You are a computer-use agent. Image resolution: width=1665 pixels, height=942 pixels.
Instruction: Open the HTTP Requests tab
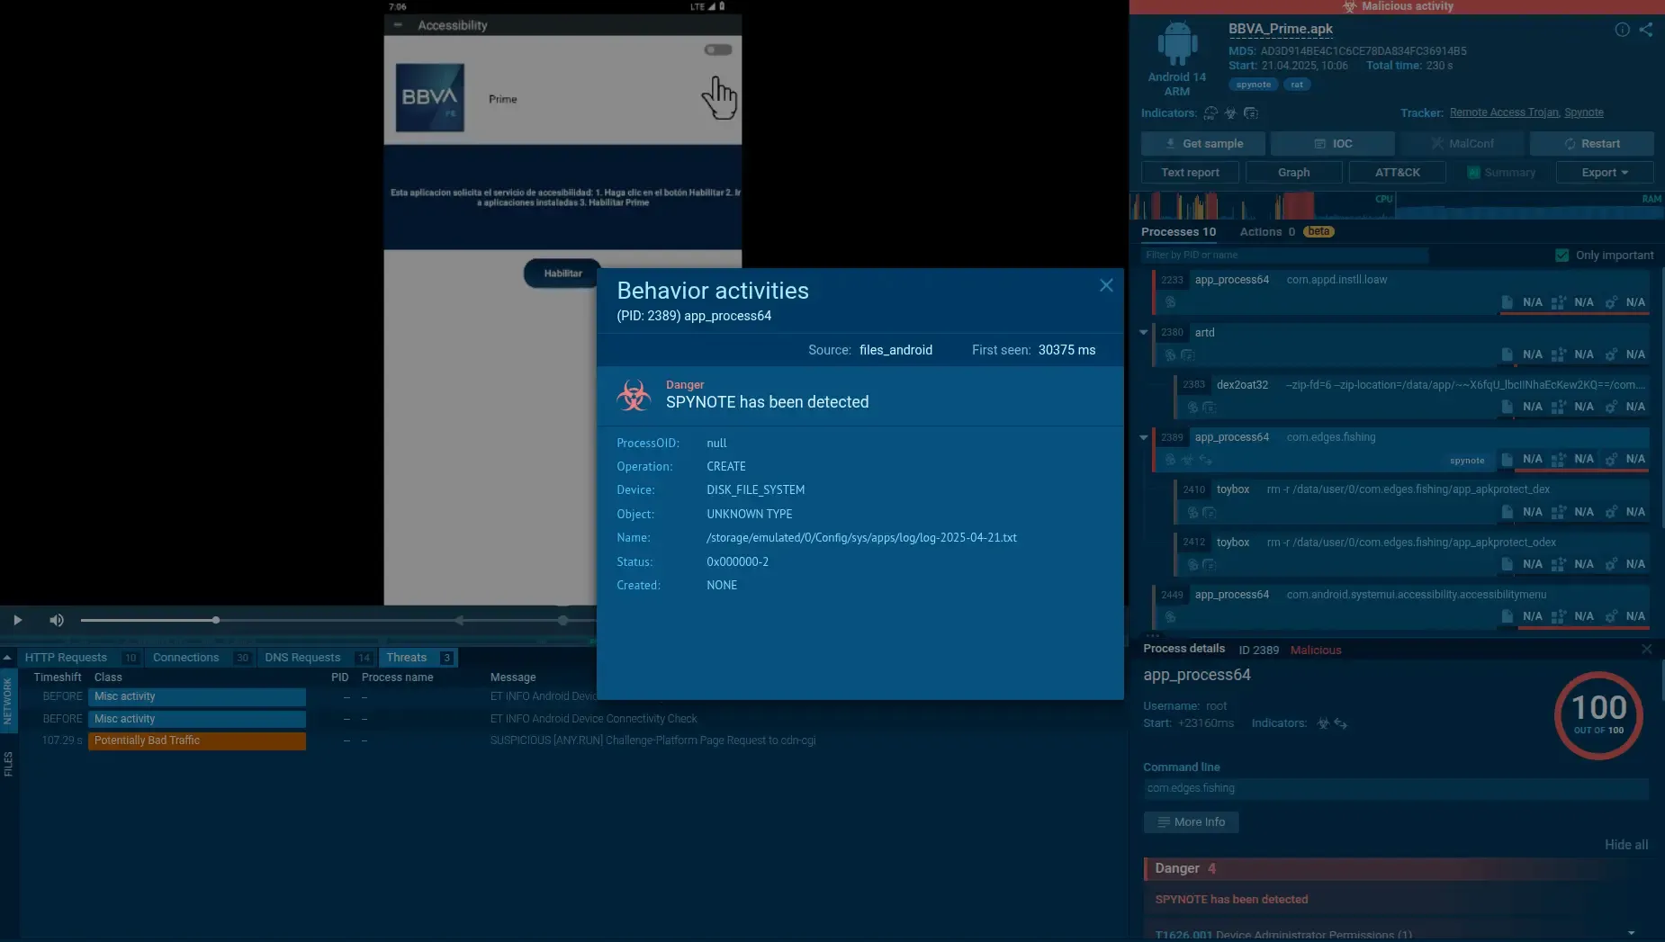click(66, 658)
